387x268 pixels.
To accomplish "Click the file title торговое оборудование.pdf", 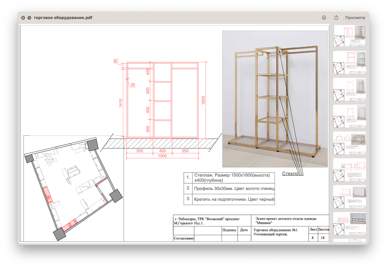I will pos(63,18).
